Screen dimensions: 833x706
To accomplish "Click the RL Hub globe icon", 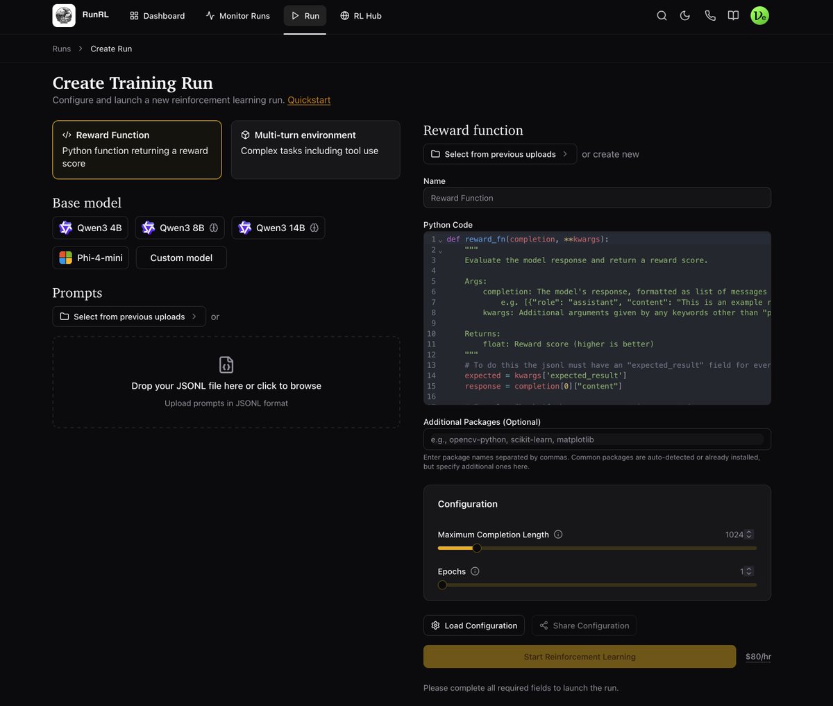I will pyautogui.click(x=344, y=15).
